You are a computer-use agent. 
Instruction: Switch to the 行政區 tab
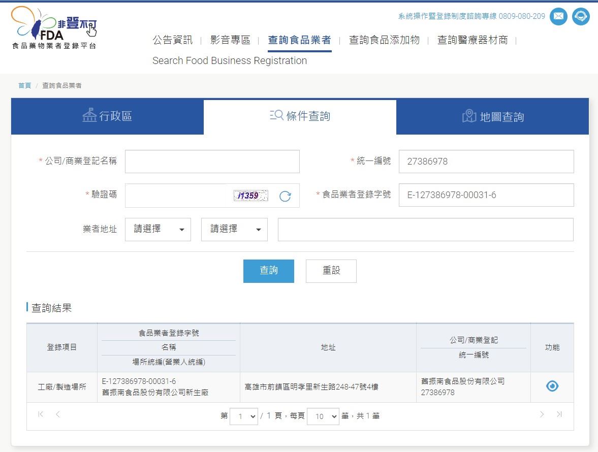tap(107, 116)
